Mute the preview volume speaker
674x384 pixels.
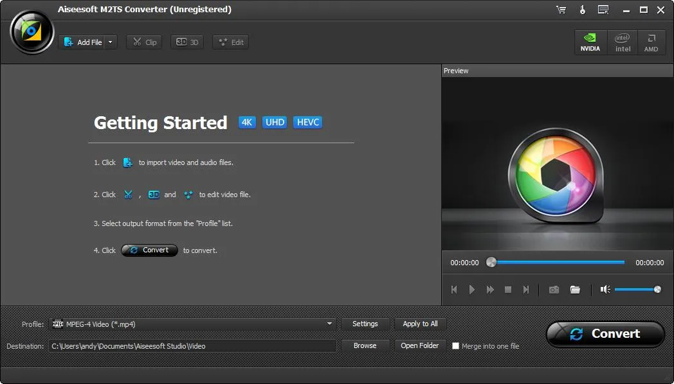(x=605, y=290)
